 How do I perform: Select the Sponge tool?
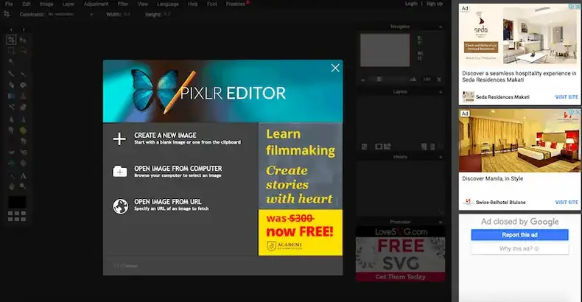pyautogui.click(x=23, y=130)
